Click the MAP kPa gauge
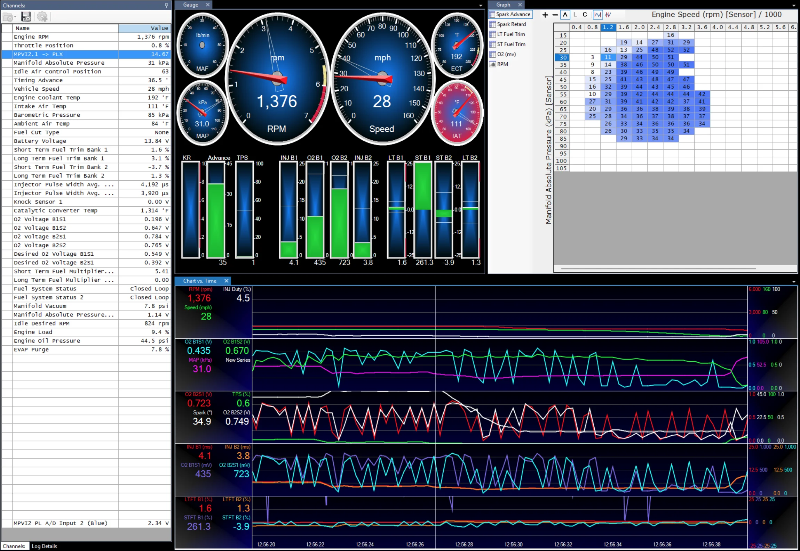The height and width of the screenshot is (551, 800). point(203,112)
